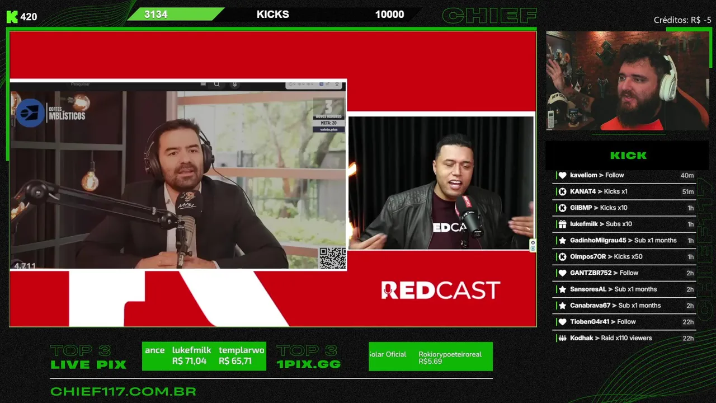Click the heart icon next to kaveliom
716x403 pixels.
click(563, 175)
